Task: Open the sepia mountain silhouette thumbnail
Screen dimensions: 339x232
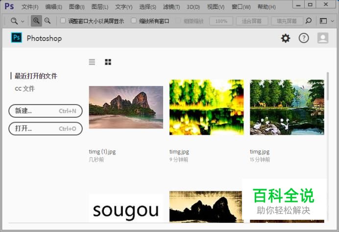Action: [206, 207]
